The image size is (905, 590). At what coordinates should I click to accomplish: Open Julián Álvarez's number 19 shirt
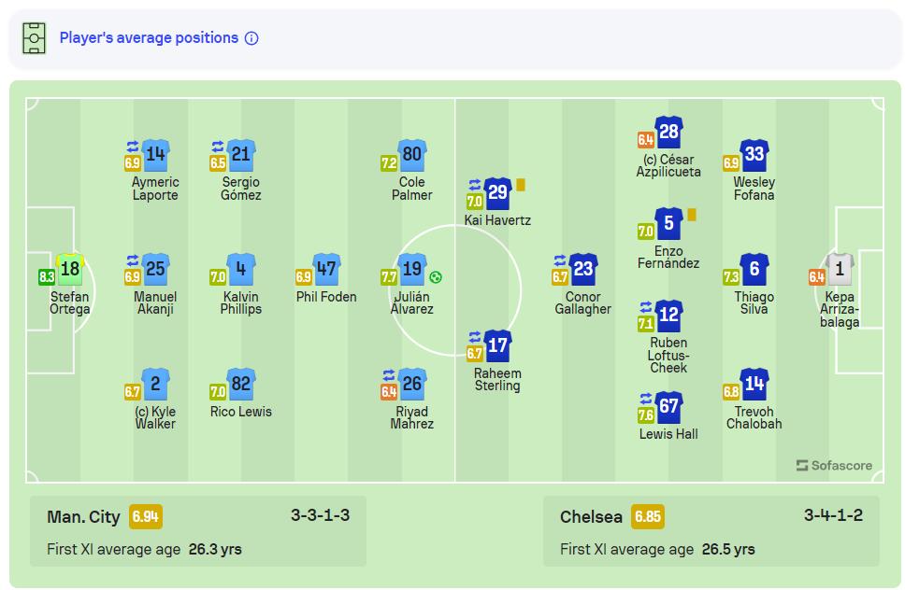412,269
